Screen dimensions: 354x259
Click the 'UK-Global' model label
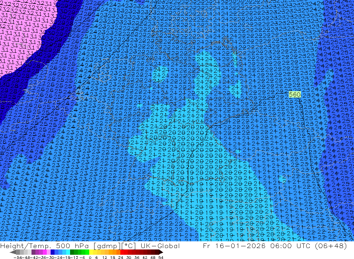160,246
